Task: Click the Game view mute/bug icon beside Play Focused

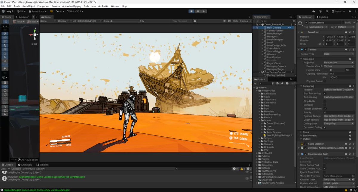Action: (x=195, y=21)
